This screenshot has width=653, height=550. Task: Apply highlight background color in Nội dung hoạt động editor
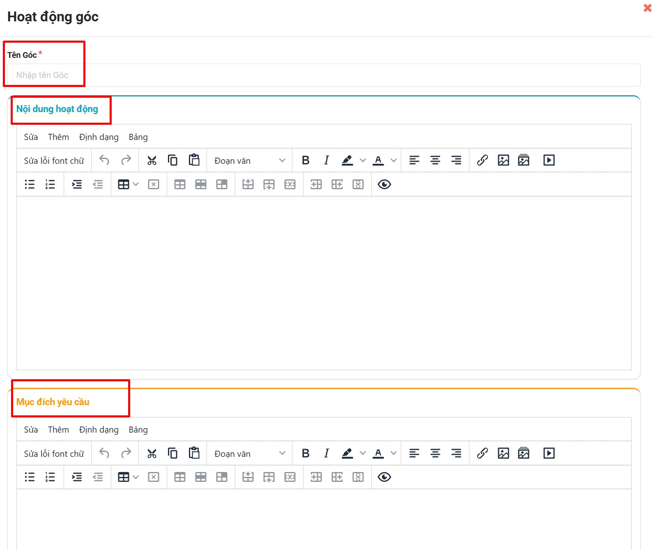tap(347, 160)
